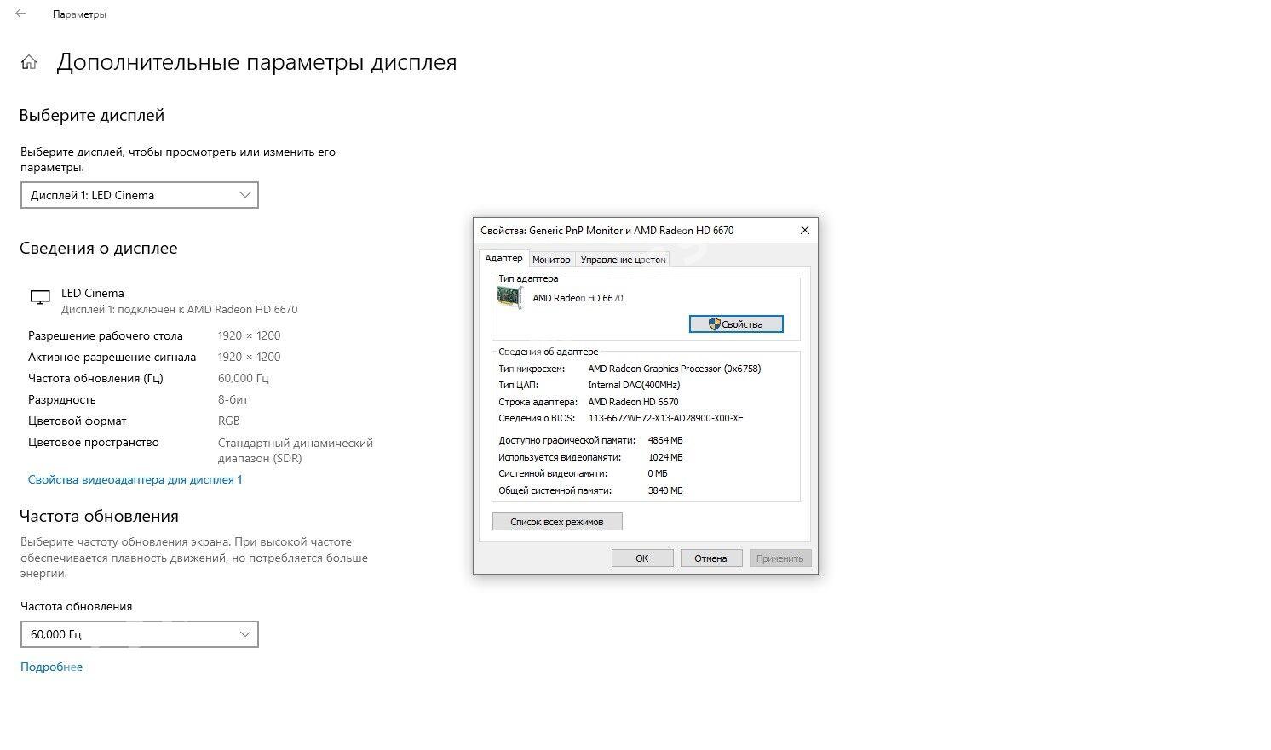Go back with the arrow icon
Screen dimensions: 1271x750
tap(20, 14)
